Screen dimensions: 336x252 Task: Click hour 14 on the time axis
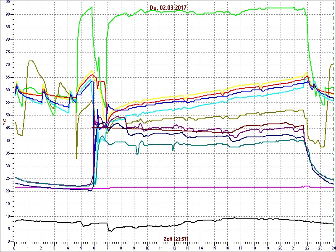[x=201, y=248]
